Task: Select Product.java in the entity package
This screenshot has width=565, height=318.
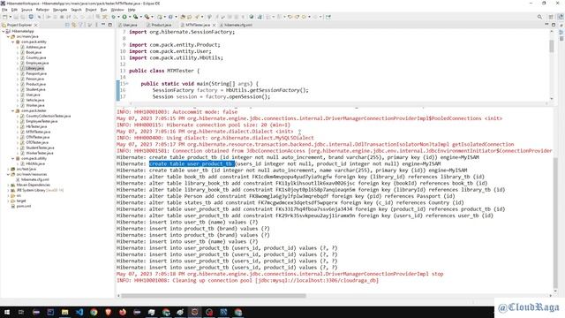Action: coord(35,84)
